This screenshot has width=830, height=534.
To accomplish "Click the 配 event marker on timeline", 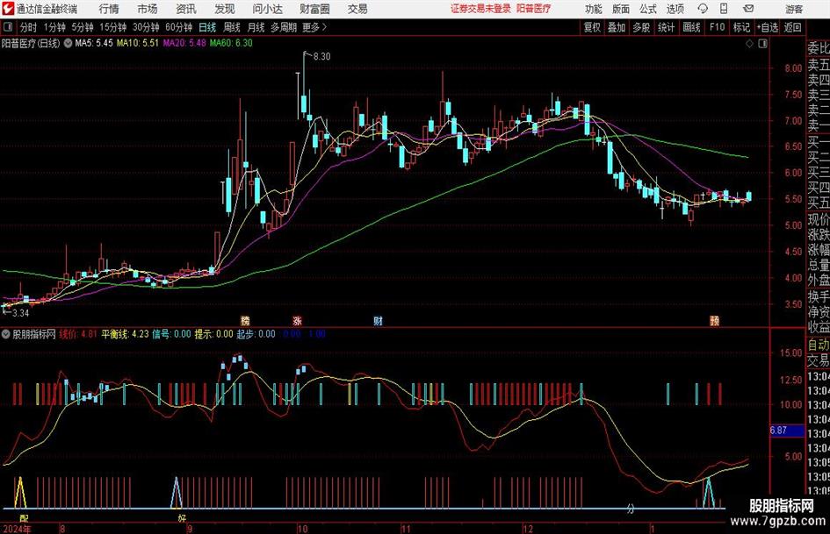I will point(24,517).
